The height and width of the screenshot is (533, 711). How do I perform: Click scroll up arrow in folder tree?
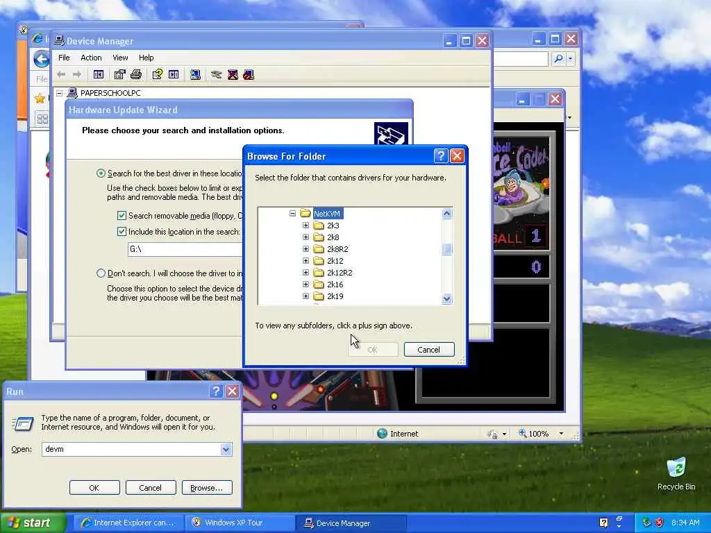[x=446, y=214]
